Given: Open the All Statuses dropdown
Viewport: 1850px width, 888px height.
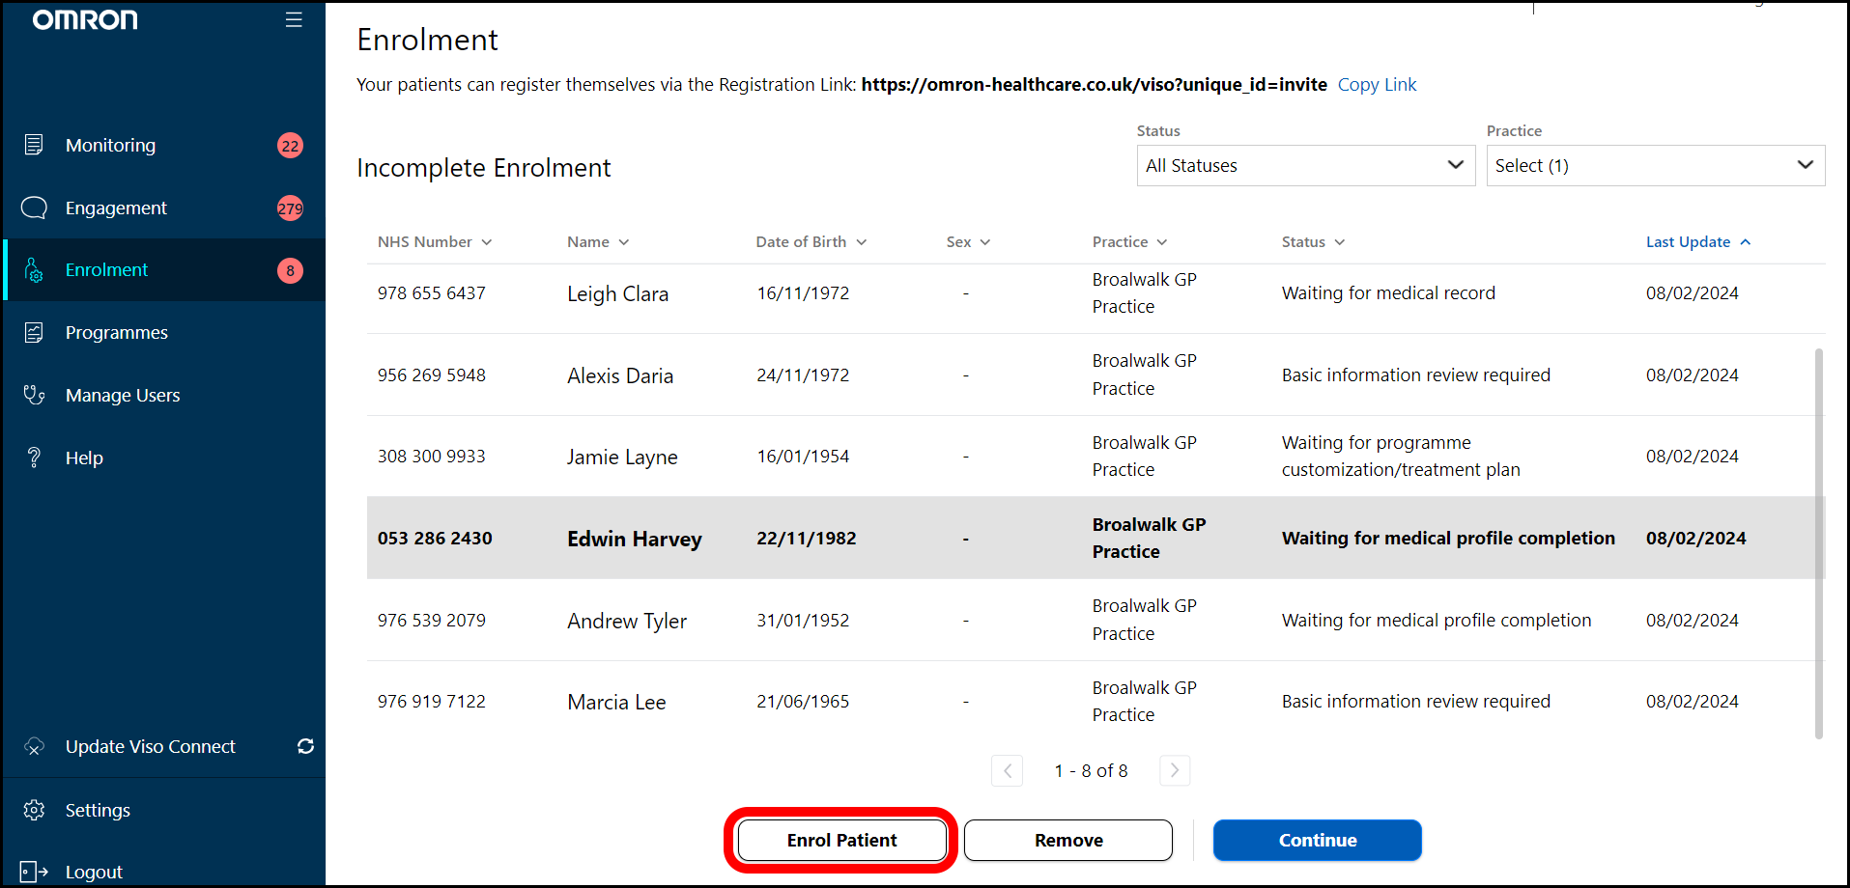Looking at the screenshot, I should (1305, 166).
